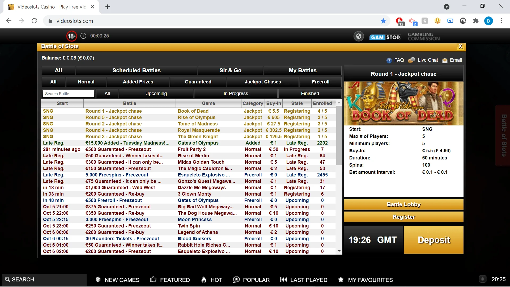The width and height of the screenshot is (510, 287).
Task: Filter by Added Prizes category
Action: (x=138, y=82)
